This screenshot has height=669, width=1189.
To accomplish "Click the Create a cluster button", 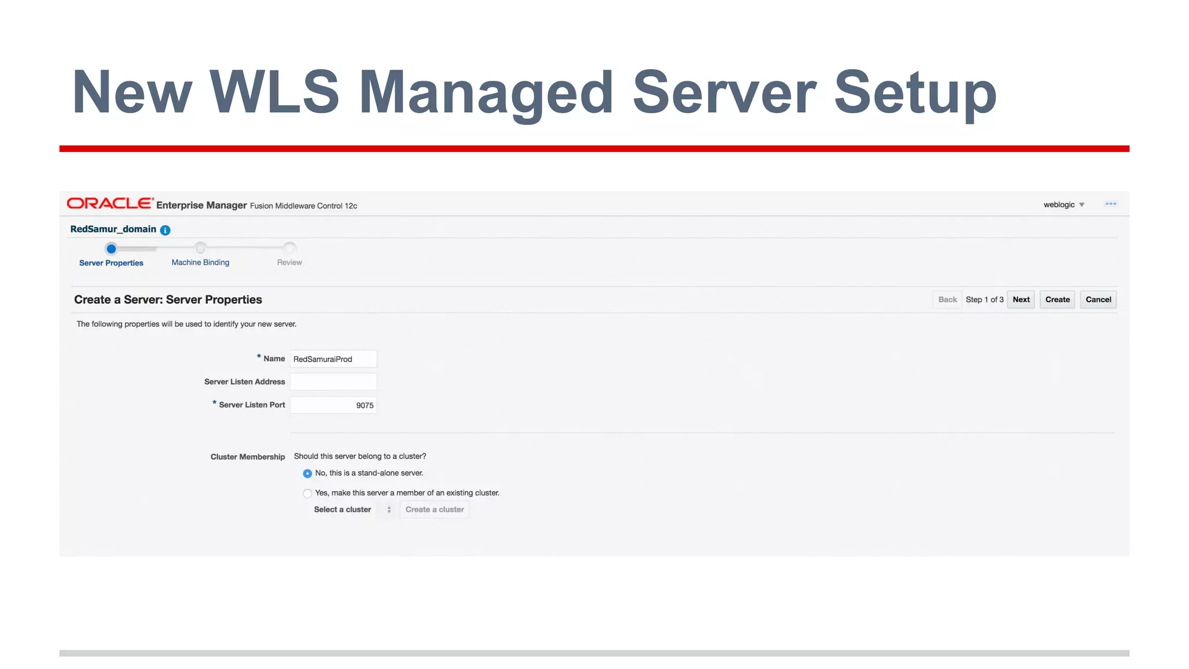I will (434, 510).
